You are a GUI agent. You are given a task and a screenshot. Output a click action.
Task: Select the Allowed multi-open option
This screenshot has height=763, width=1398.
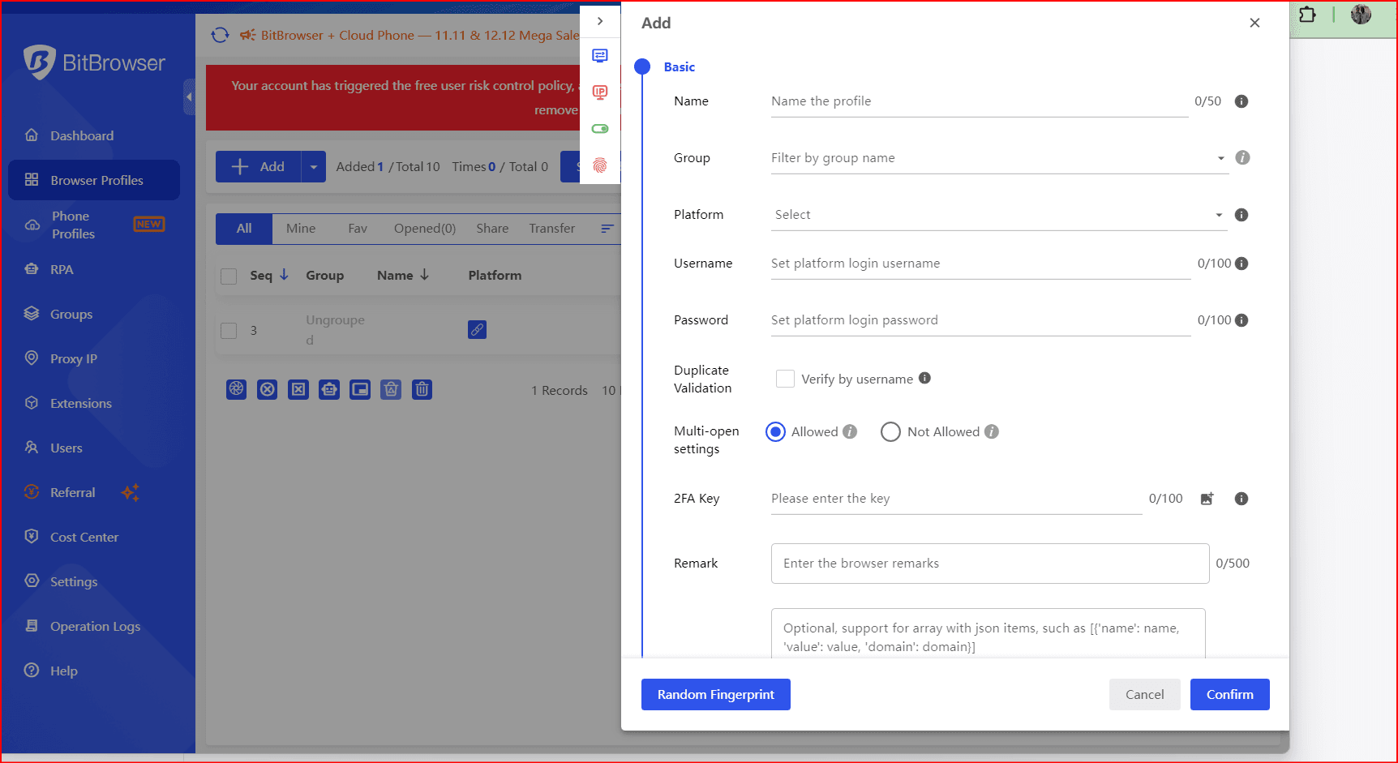coord(775,432)
